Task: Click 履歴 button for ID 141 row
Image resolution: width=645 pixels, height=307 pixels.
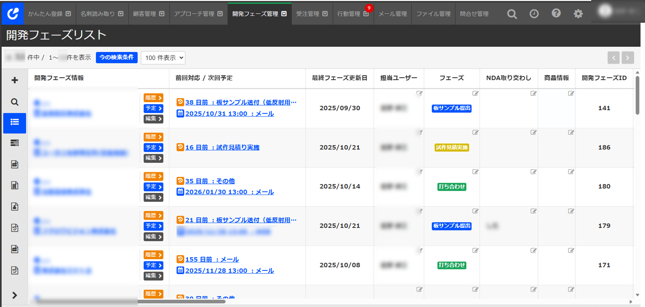Action: pyautogui.click(x=153, y=98)
